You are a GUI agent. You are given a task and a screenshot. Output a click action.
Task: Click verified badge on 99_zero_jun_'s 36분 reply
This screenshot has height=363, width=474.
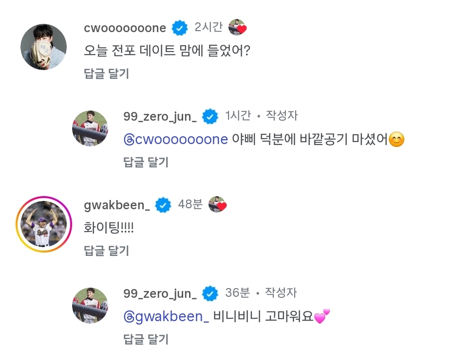click(210, 294)
